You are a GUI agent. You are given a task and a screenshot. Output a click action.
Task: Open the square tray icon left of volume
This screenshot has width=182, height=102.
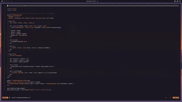175,1
